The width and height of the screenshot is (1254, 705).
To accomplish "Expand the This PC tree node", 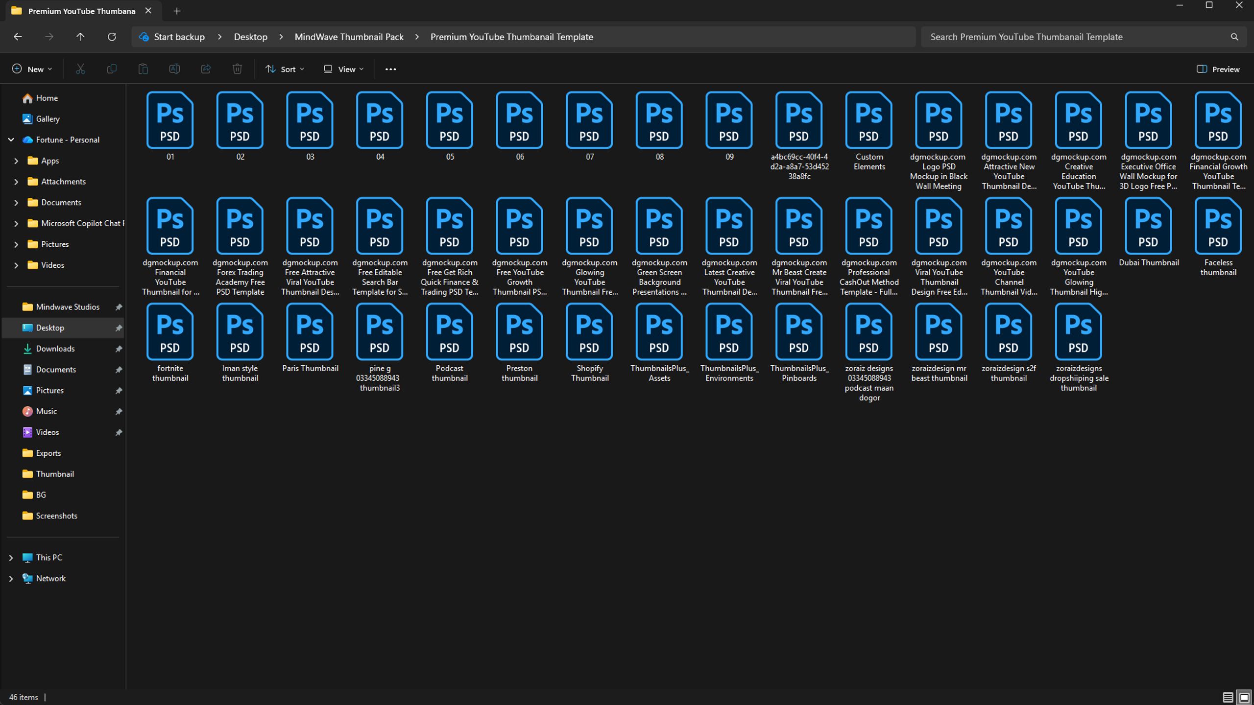I will 11,558.
